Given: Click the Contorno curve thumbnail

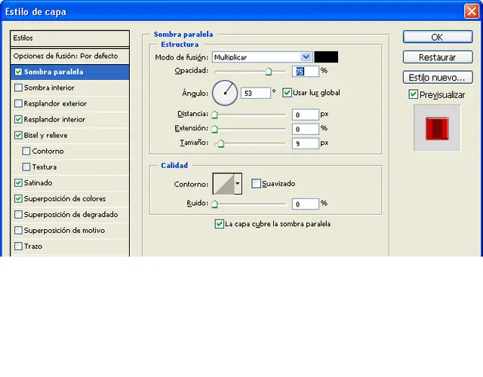Looking at the screenshot, I should click(x=223, y=184).
